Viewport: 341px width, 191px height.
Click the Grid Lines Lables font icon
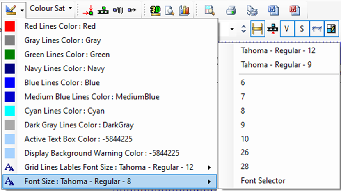click(9, 167)
